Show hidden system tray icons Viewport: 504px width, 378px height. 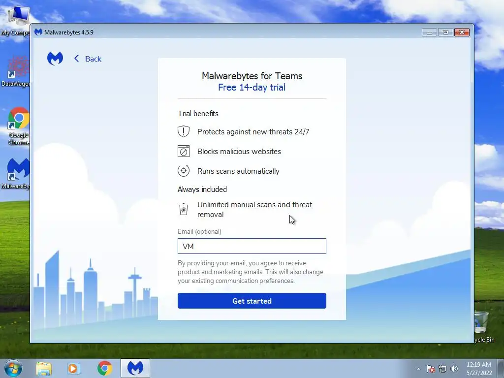[x=418, y=369]
